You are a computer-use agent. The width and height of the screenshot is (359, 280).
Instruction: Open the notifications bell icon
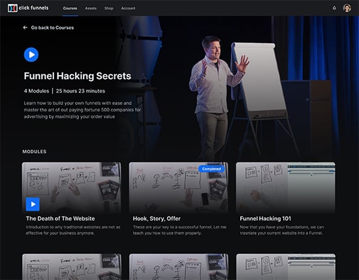click(x=334, y=8)
